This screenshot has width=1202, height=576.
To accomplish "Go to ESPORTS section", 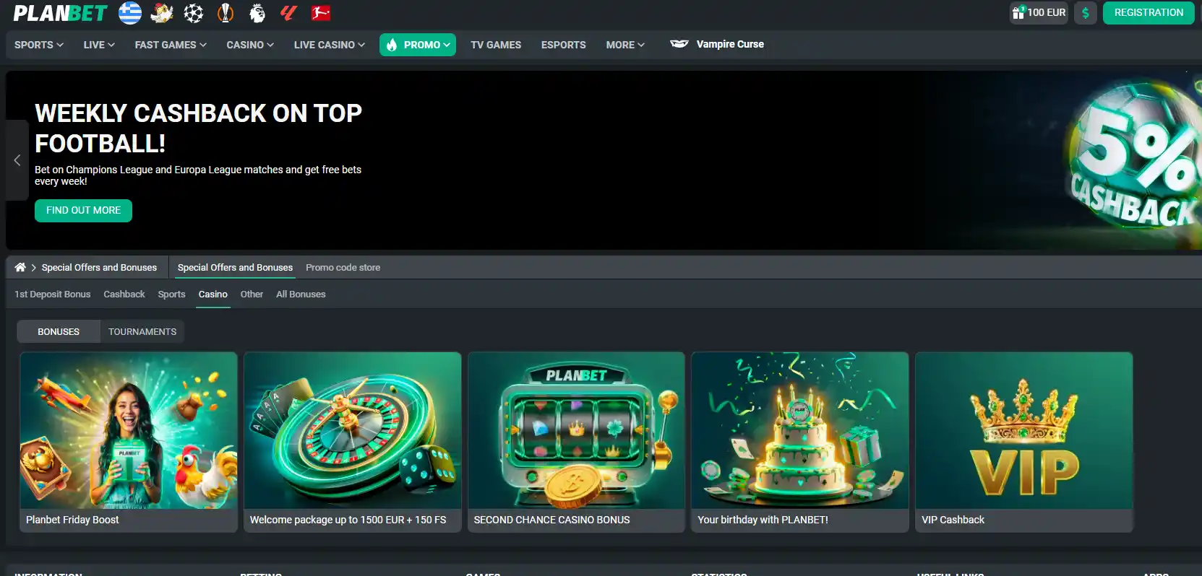I will point(564,45).
